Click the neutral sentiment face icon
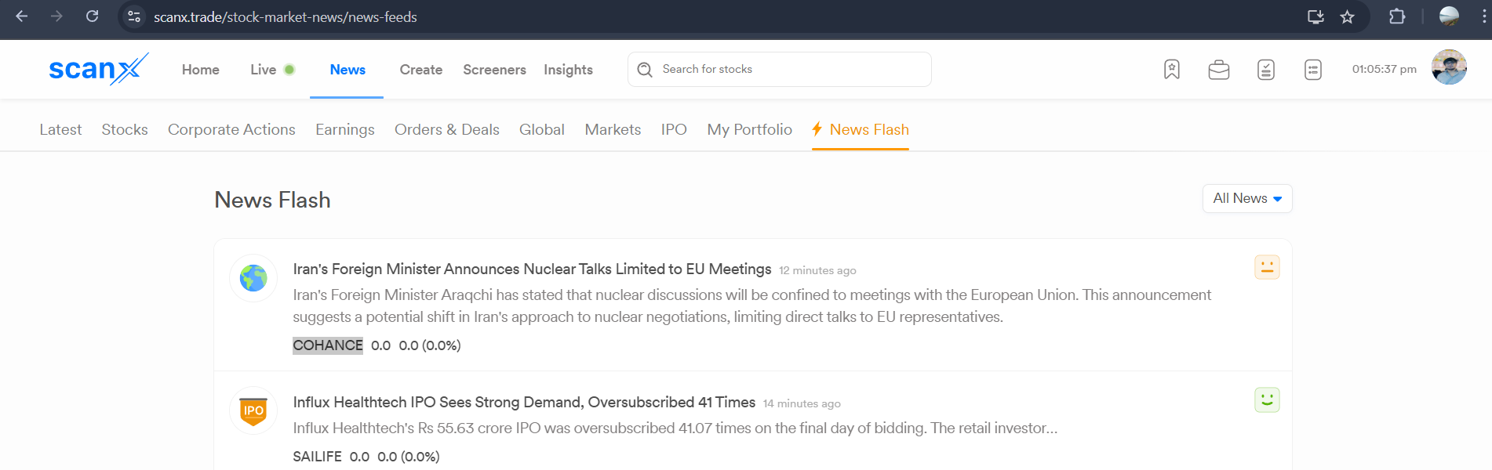The image size is (1492, 470). 1267,267
